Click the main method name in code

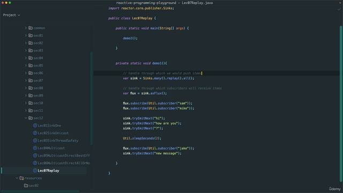point(154,28)
